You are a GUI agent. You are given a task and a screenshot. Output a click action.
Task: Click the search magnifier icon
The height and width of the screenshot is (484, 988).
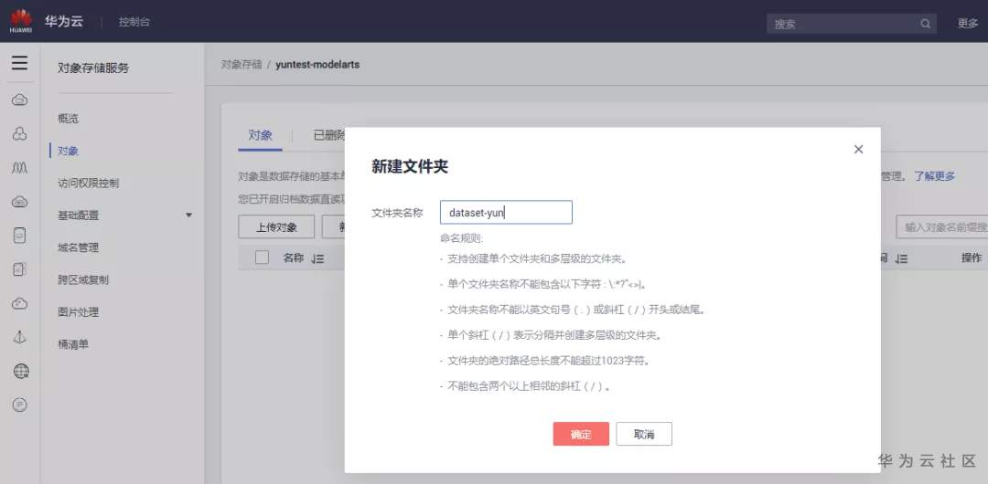pyautogui.click(x=925, y=24)
